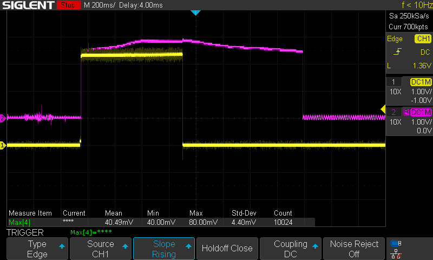
Task: Click the TRIGGER menu title
Action: tap(25, 233)
